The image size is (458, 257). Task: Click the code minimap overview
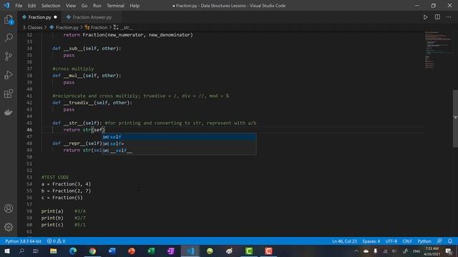point(438,49)
